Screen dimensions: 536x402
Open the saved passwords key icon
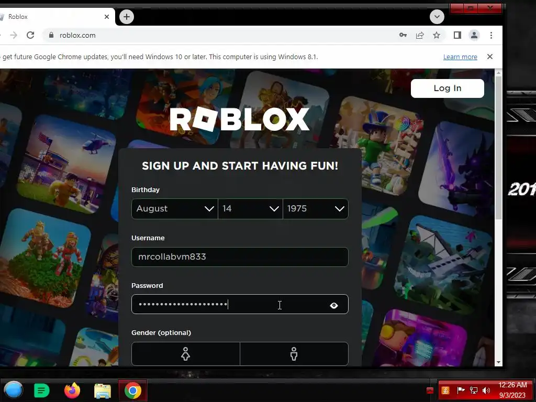[x=403, y=35]
